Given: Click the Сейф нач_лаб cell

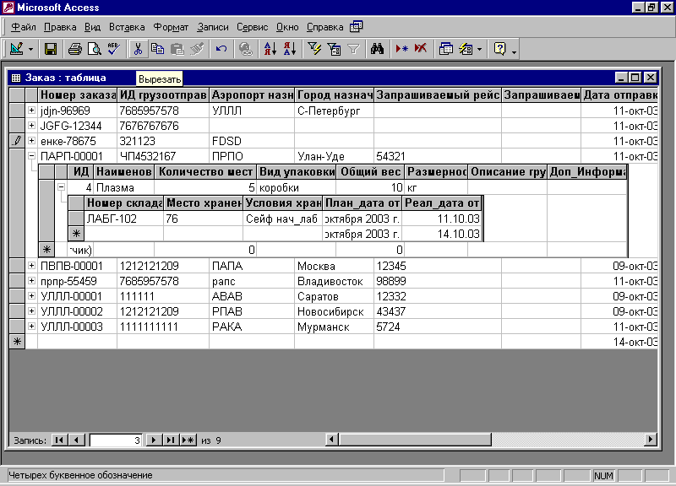Looking at the screenshot, I should tap(282, 219).
